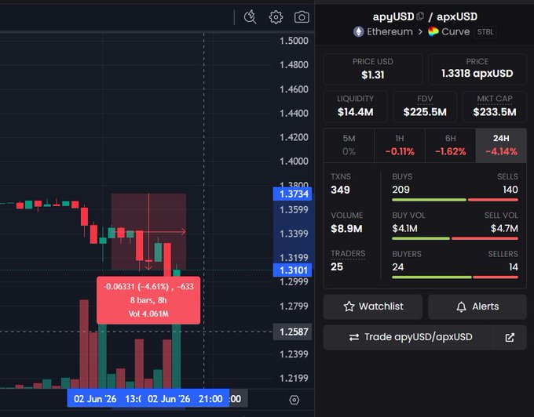Click the SELLERS count 14

[514, 267]
